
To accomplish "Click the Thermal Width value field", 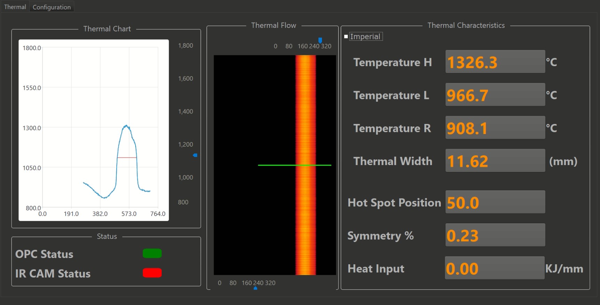I will pyautogui.click(x=495, y=161).
